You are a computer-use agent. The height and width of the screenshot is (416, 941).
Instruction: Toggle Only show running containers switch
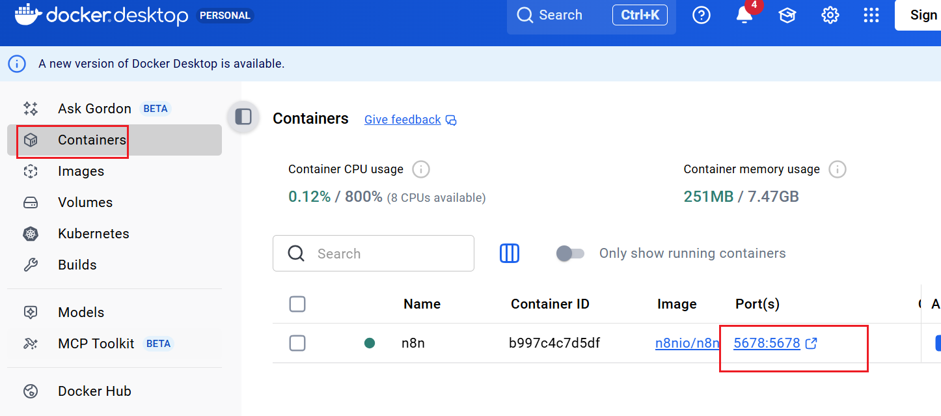pyautogui.click(x=571, y=253)
